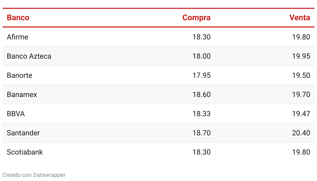Click Banamex's Compra value 18.60
This screenshot has width=317, height=181.
coord(202,94)
